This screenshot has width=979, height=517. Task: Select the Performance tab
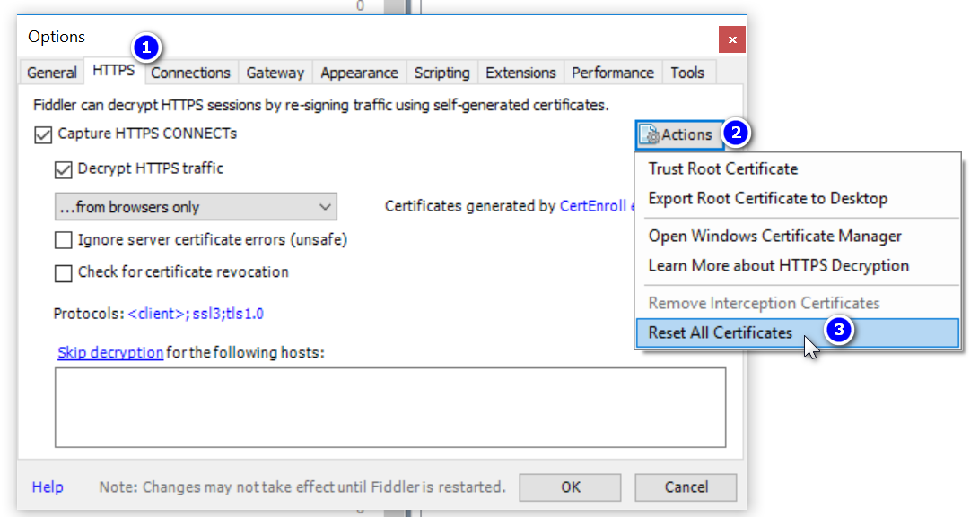point(612,72)
